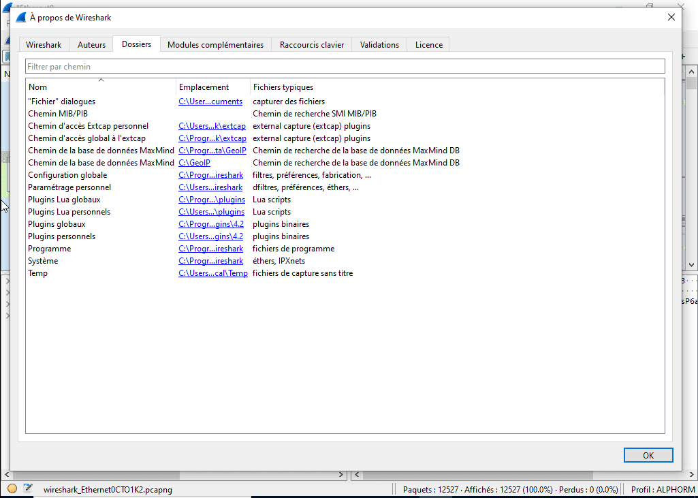
Task: Show the Raccourcis clavier tab
Action: (x=312, y=44)
